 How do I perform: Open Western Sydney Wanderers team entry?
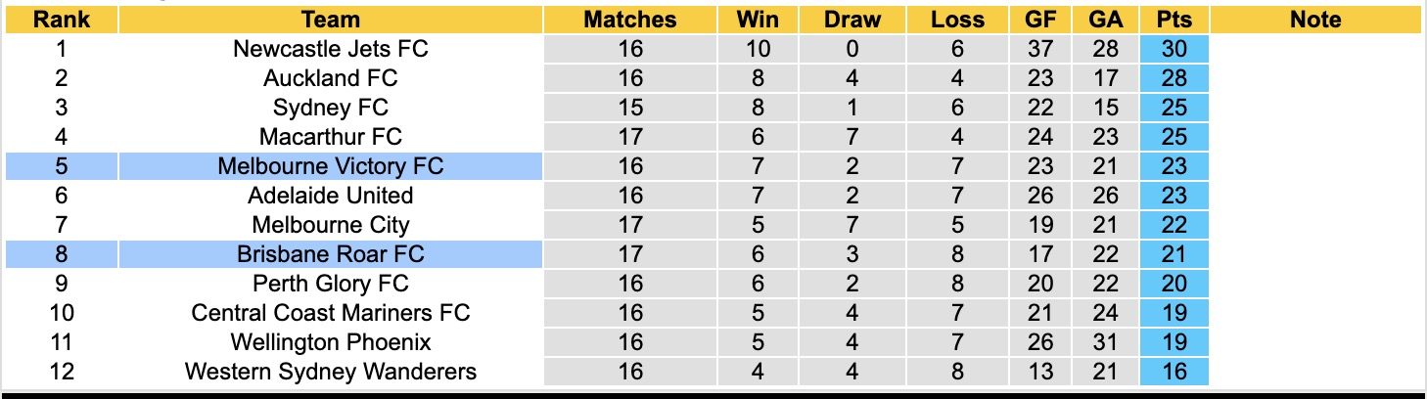tap(330, 372)
